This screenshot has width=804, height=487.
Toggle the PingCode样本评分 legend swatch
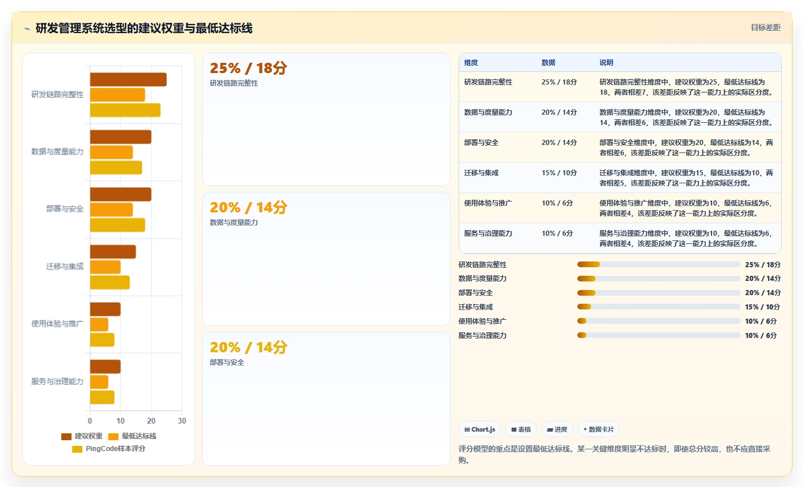(77, 449)
